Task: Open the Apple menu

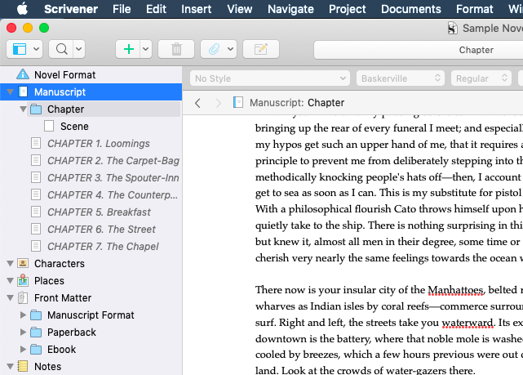Action: [x=22, y=9]
